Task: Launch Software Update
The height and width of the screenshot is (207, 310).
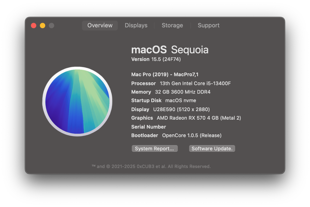Action: pos(212,149)
